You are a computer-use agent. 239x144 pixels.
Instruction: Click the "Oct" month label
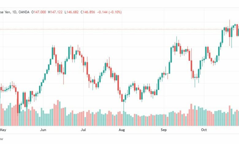click(x=204, y=130)
